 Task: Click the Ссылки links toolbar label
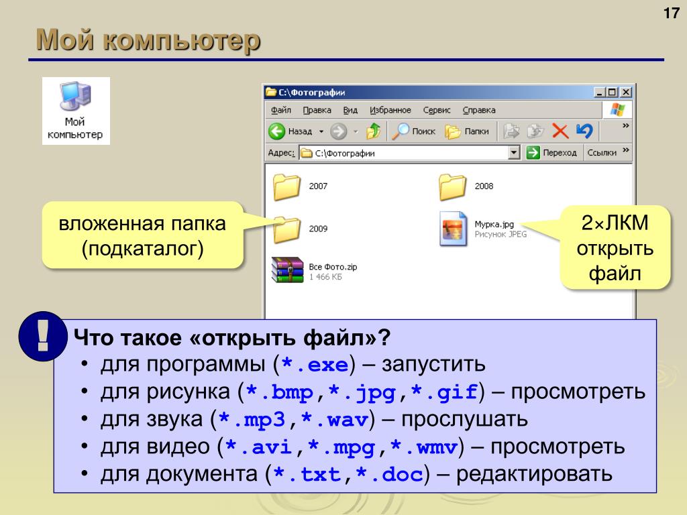[602, 153]
